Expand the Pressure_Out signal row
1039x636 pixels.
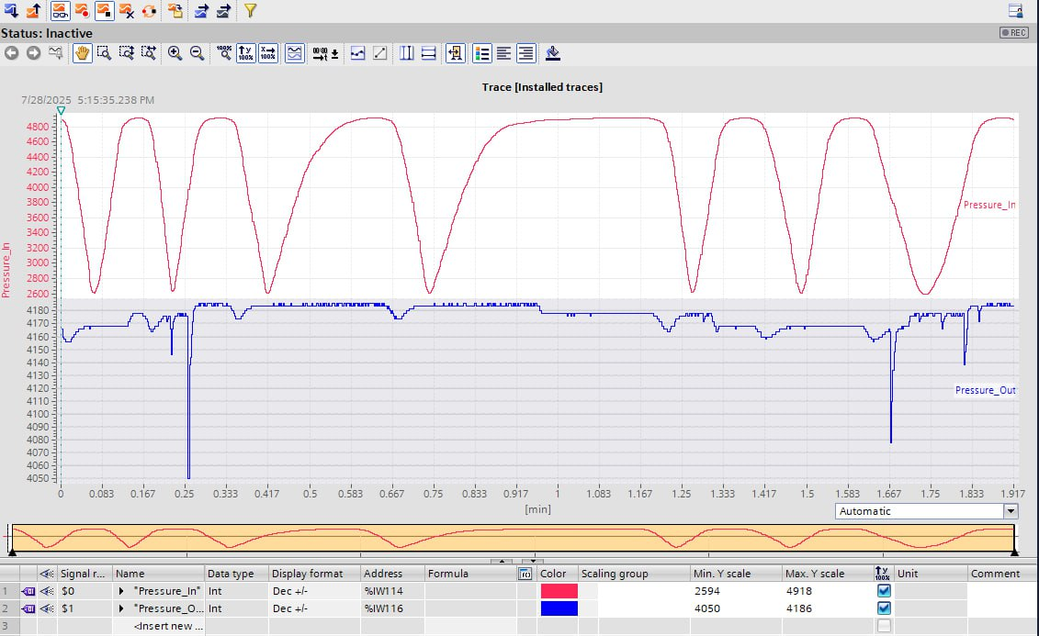point(121,608)
